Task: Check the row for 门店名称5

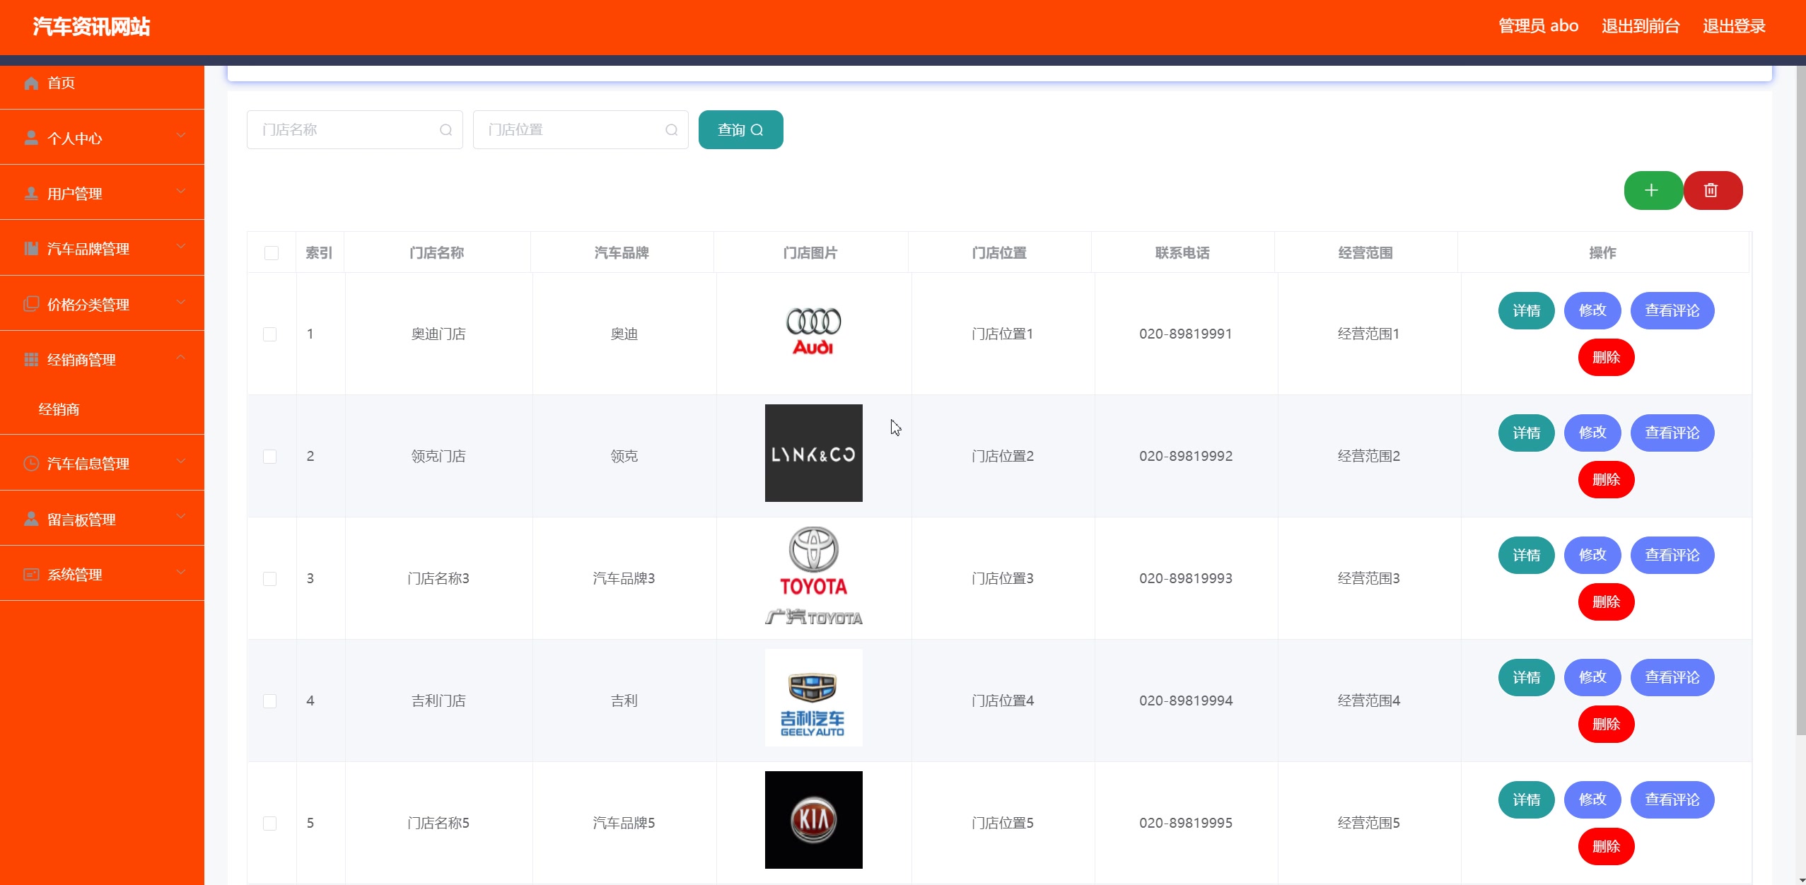Action: (x=270, y=824)
